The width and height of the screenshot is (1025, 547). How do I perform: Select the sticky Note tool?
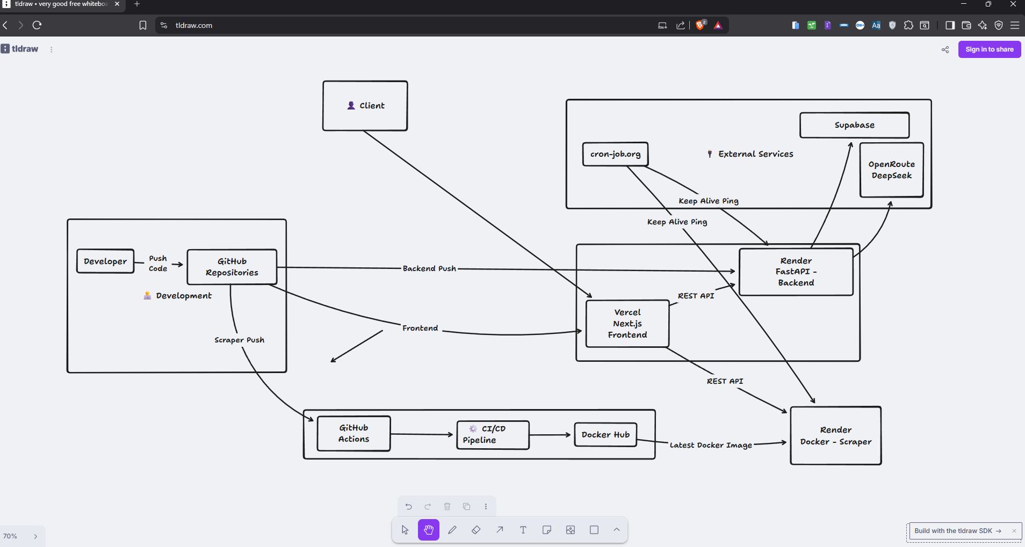point(547,530)
